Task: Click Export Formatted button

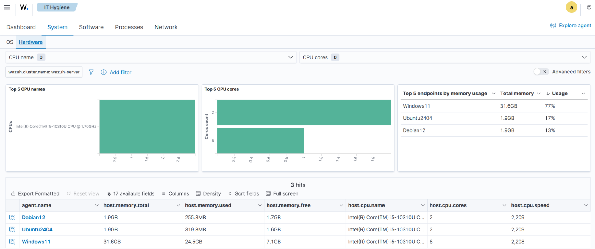Action: (35, 193)
